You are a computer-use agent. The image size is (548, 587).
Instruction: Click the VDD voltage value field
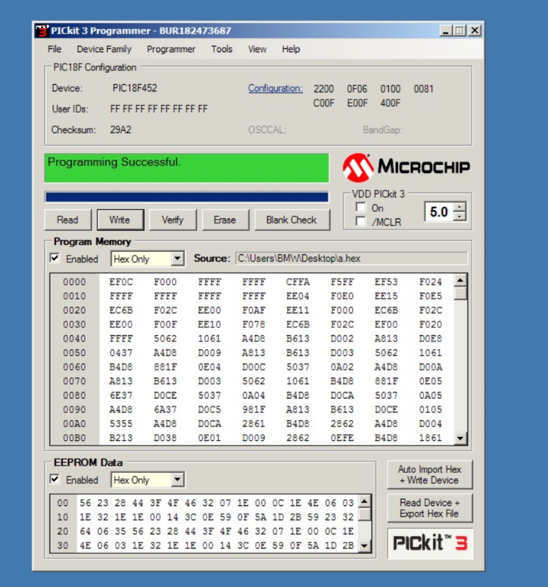tap(438, 212)
